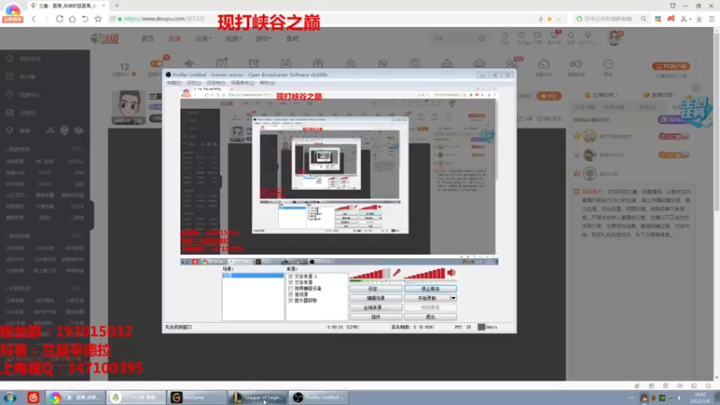Viewport: 720px width, 405px height.
Task: Toggle 文字来源 2 source checkbox in OBS
Action: coord(291,276)
